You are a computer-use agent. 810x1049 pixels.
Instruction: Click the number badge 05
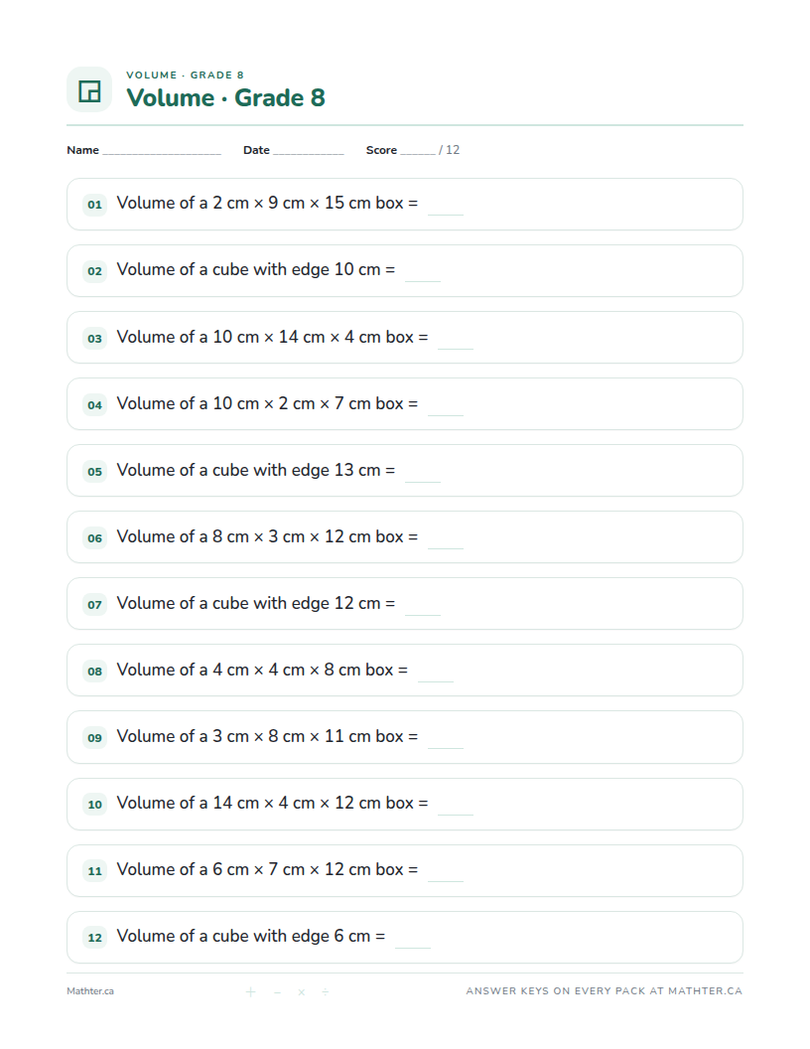click(95, 472)
